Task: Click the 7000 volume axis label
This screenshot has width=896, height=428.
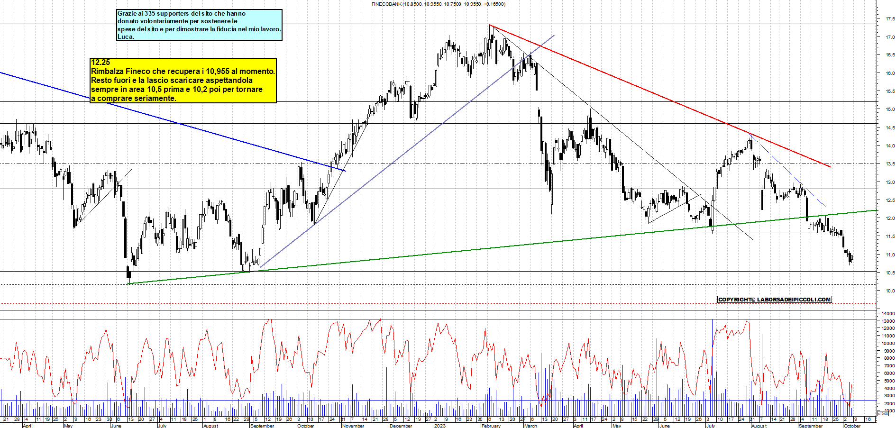Action: point(889,366)
